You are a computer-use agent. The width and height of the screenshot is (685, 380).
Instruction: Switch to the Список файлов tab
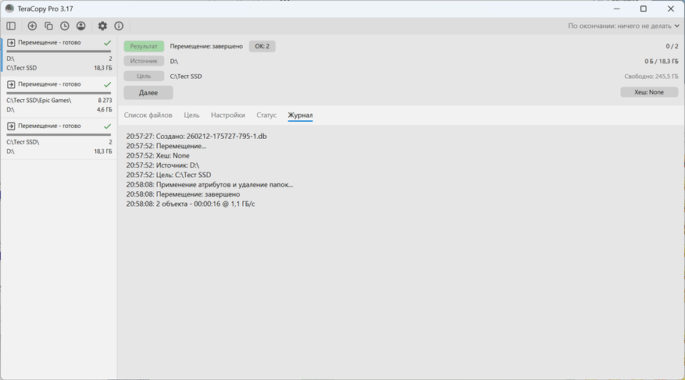[148, 115]
